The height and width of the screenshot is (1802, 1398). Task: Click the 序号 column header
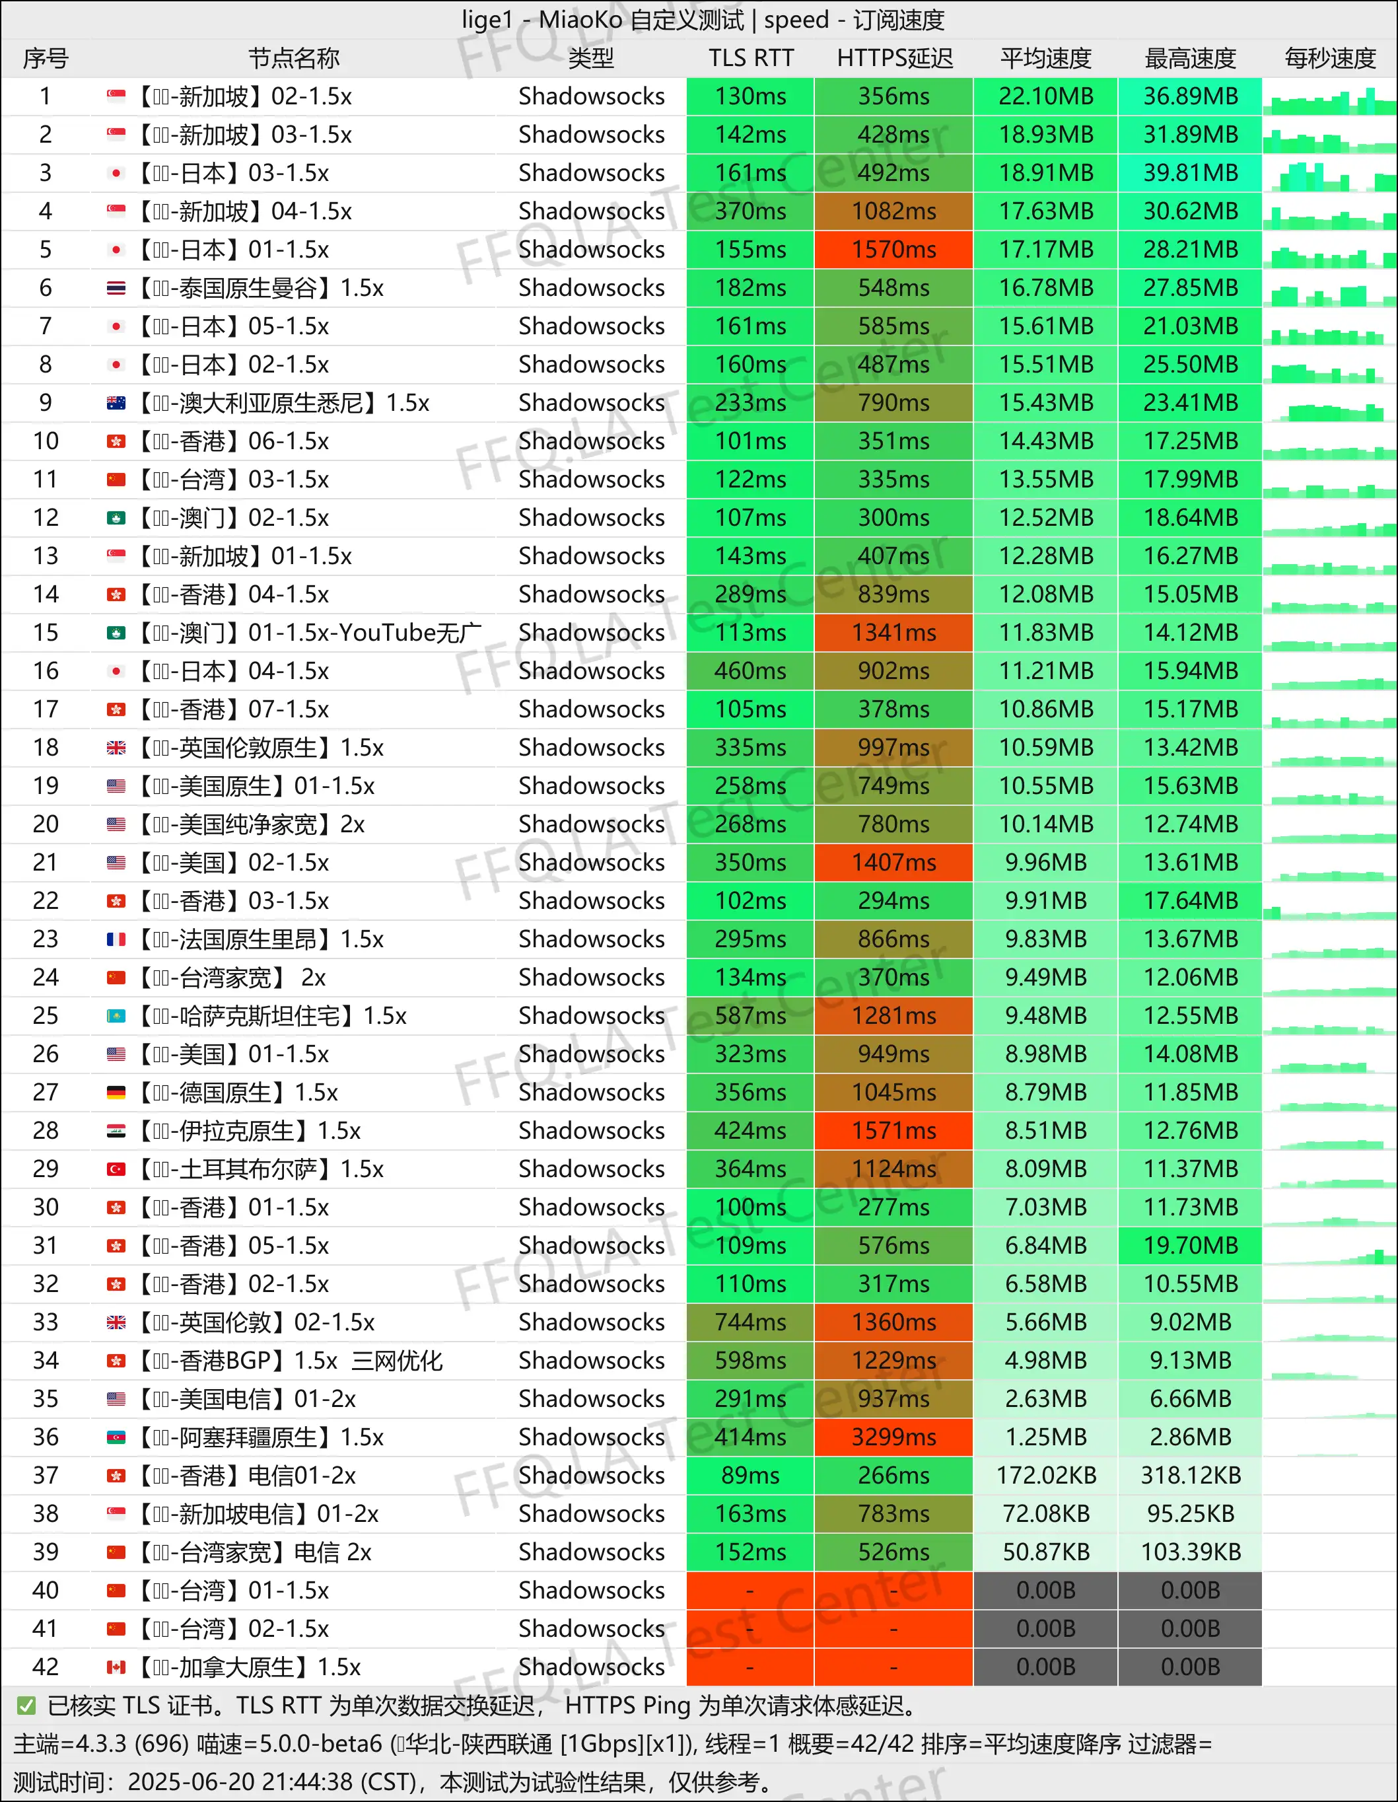[46, 57]
